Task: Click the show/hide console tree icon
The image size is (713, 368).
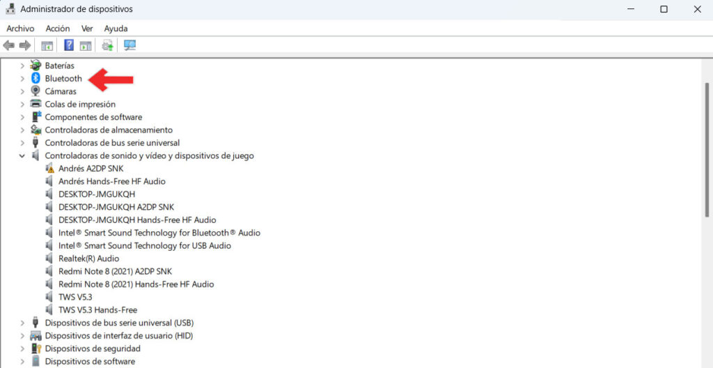Action: [x=47, y=45]
